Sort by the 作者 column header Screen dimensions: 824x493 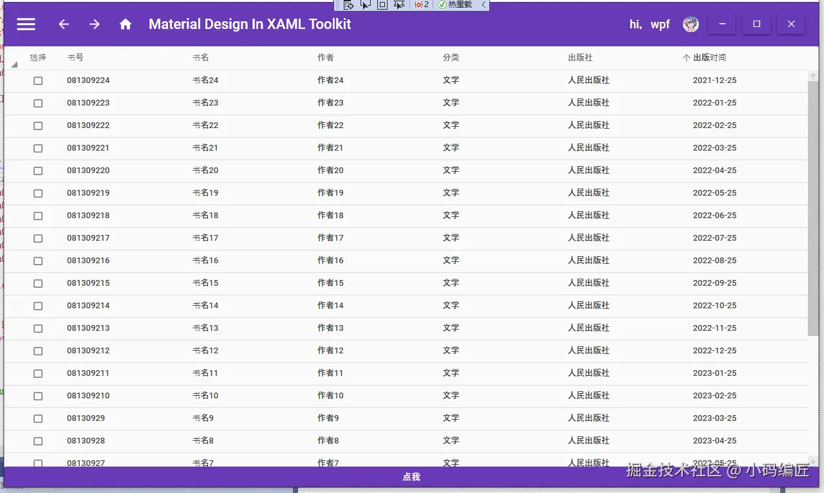[326, 57]
